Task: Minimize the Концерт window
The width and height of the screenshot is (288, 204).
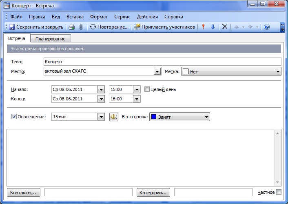Action: coord(253,4)
